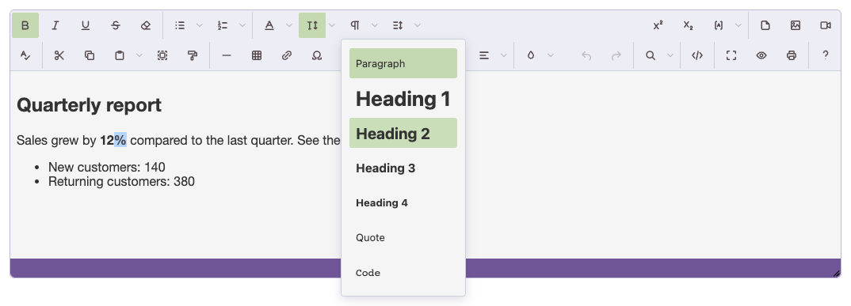Toggle Strikethrough formatting
The width and height of the screenshot is (851, 306).
[x=116, y=25]
